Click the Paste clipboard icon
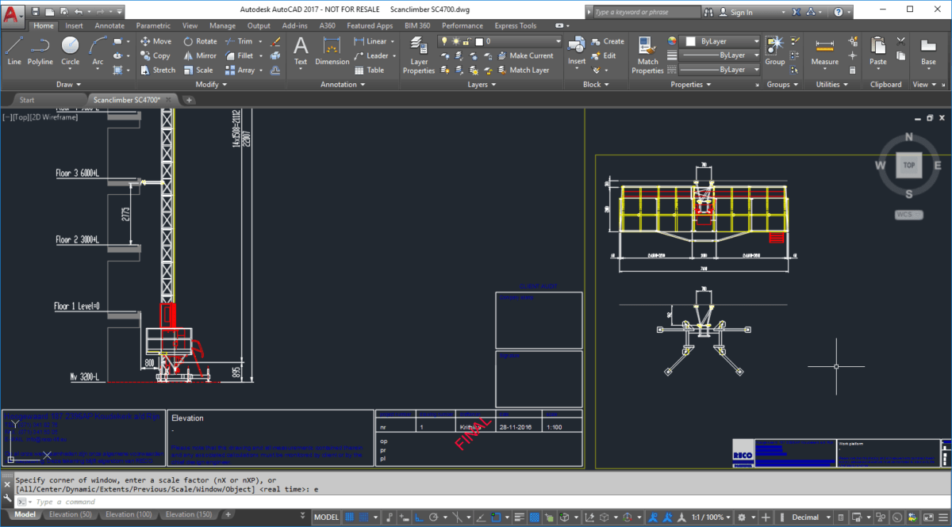 878,52
